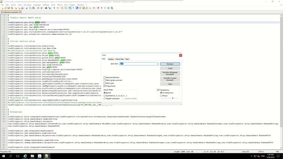Adjust the transparency slider handle

pyautogui.click(x=173, y=98)
